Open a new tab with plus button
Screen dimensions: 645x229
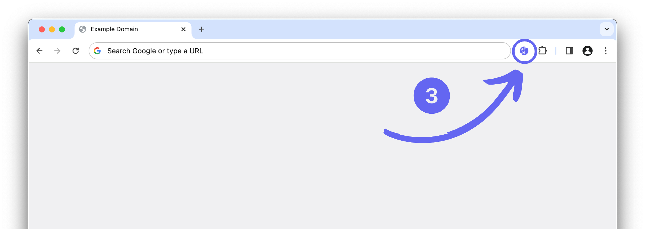click(x=201, y=29)
